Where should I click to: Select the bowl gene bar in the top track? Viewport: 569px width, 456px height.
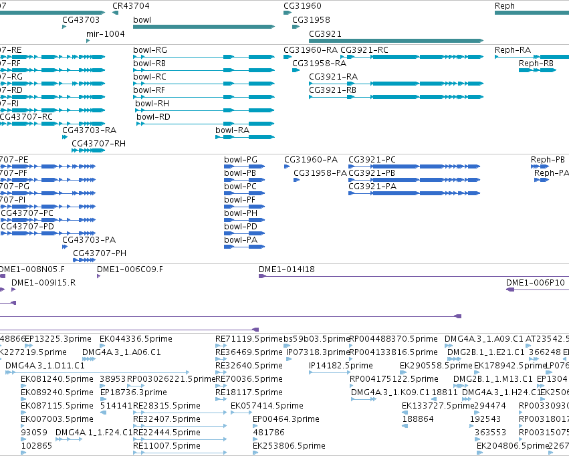pos(204,27)
